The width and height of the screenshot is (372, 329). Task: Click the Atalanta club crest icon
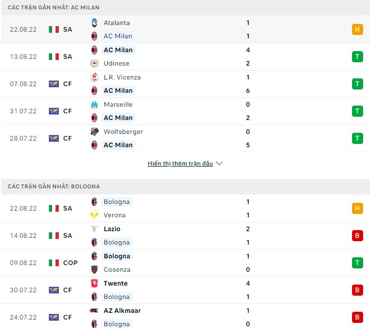94,23
